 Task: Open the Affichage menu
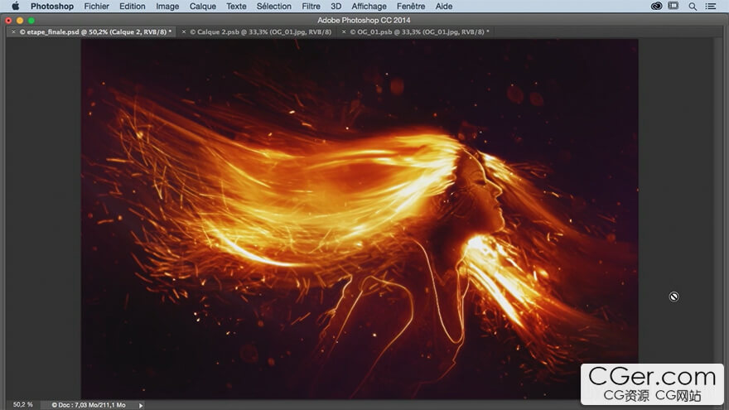pos(369,6)
